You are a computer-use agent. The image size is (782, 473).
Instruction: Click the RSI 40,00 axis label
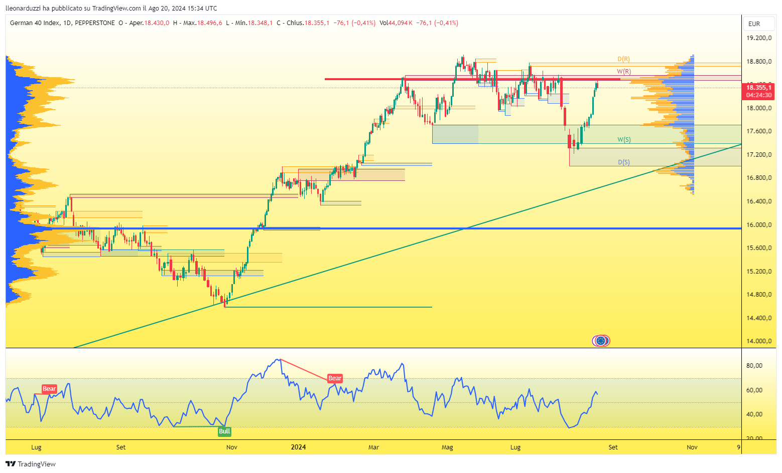coord(754,414)
